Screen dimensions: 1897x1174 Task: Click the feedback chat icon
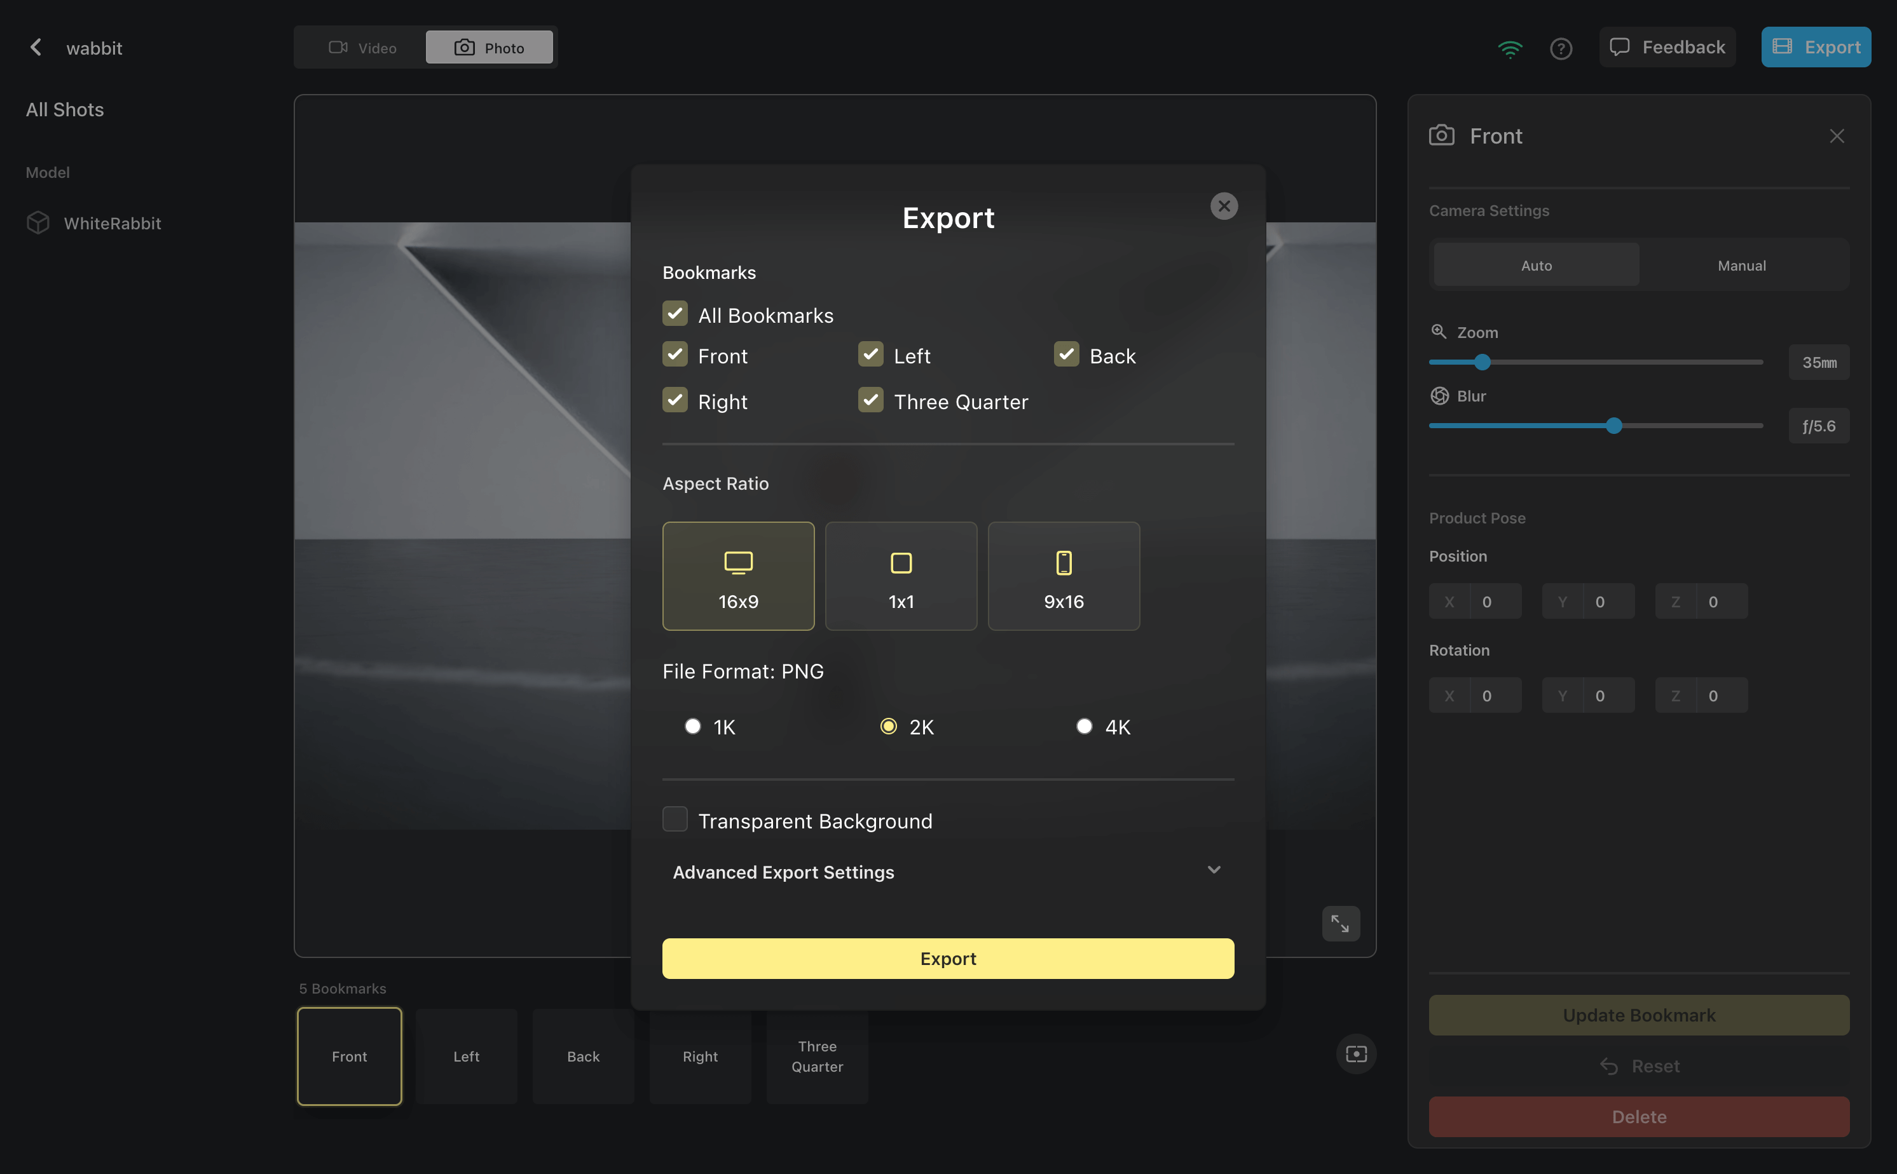click(x=1620, y=48)
